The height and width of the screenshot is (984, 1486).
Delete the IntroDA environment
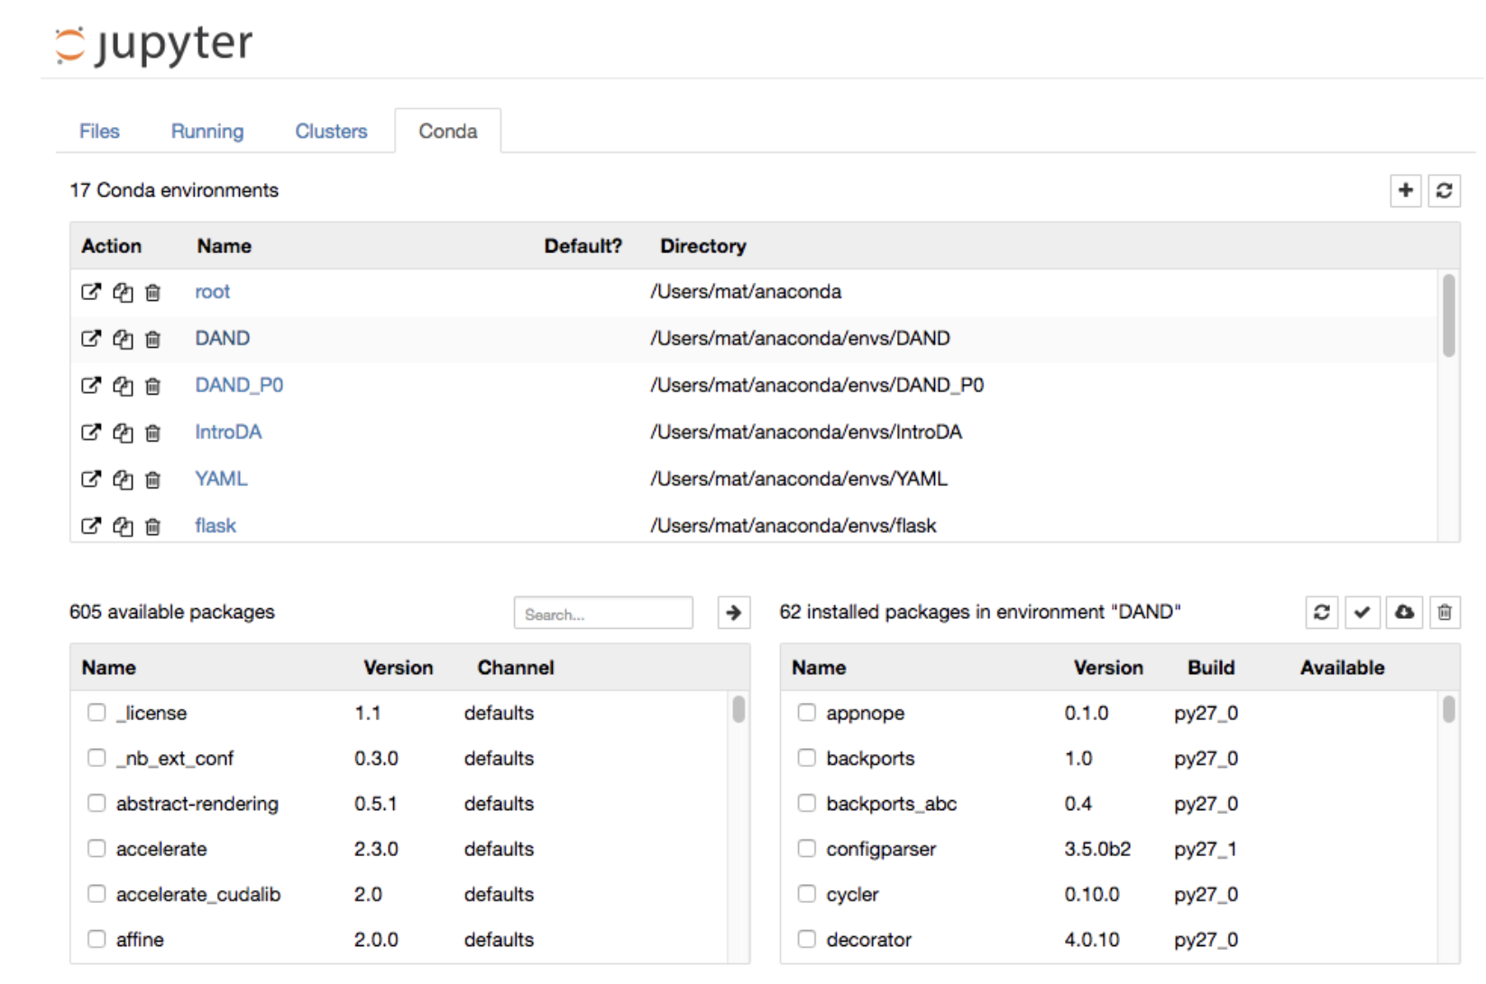click(x=153, y=433)
